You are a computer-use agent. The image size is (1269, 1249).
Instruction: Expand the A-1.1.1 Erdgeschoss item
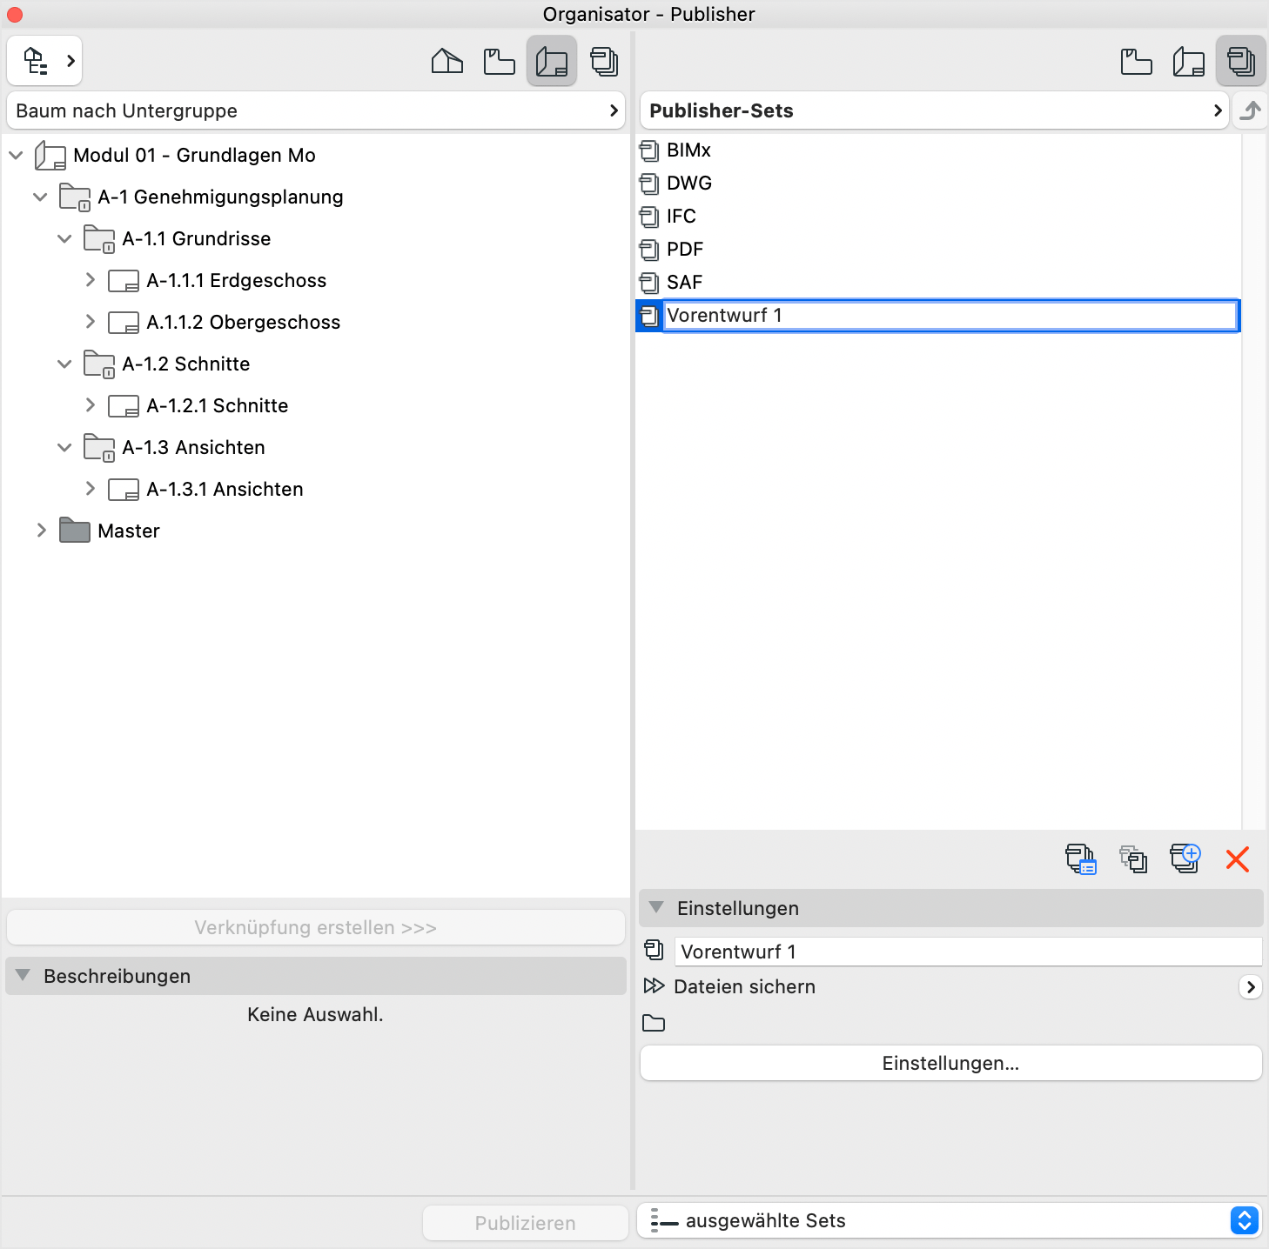[x=91, y=280]
